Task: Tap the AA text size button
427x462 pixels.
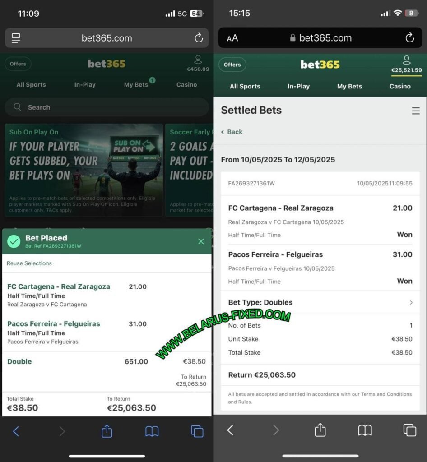Action: pyautogui.click(x=232, y=38)
